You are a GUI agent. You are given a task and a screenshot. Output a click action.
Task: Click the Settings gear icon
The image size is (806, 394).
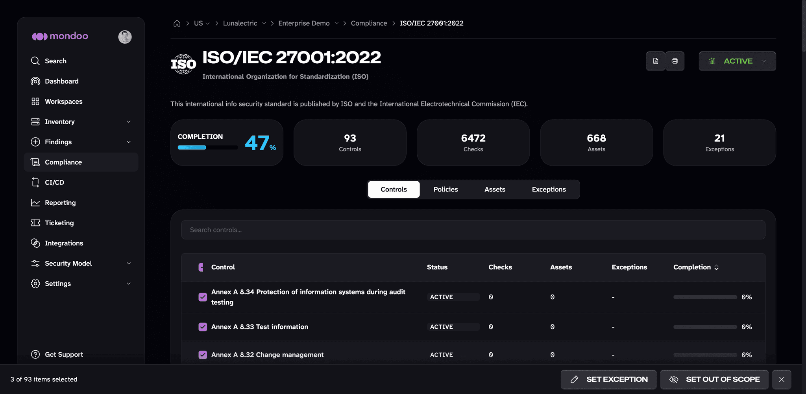click(35, 284)
